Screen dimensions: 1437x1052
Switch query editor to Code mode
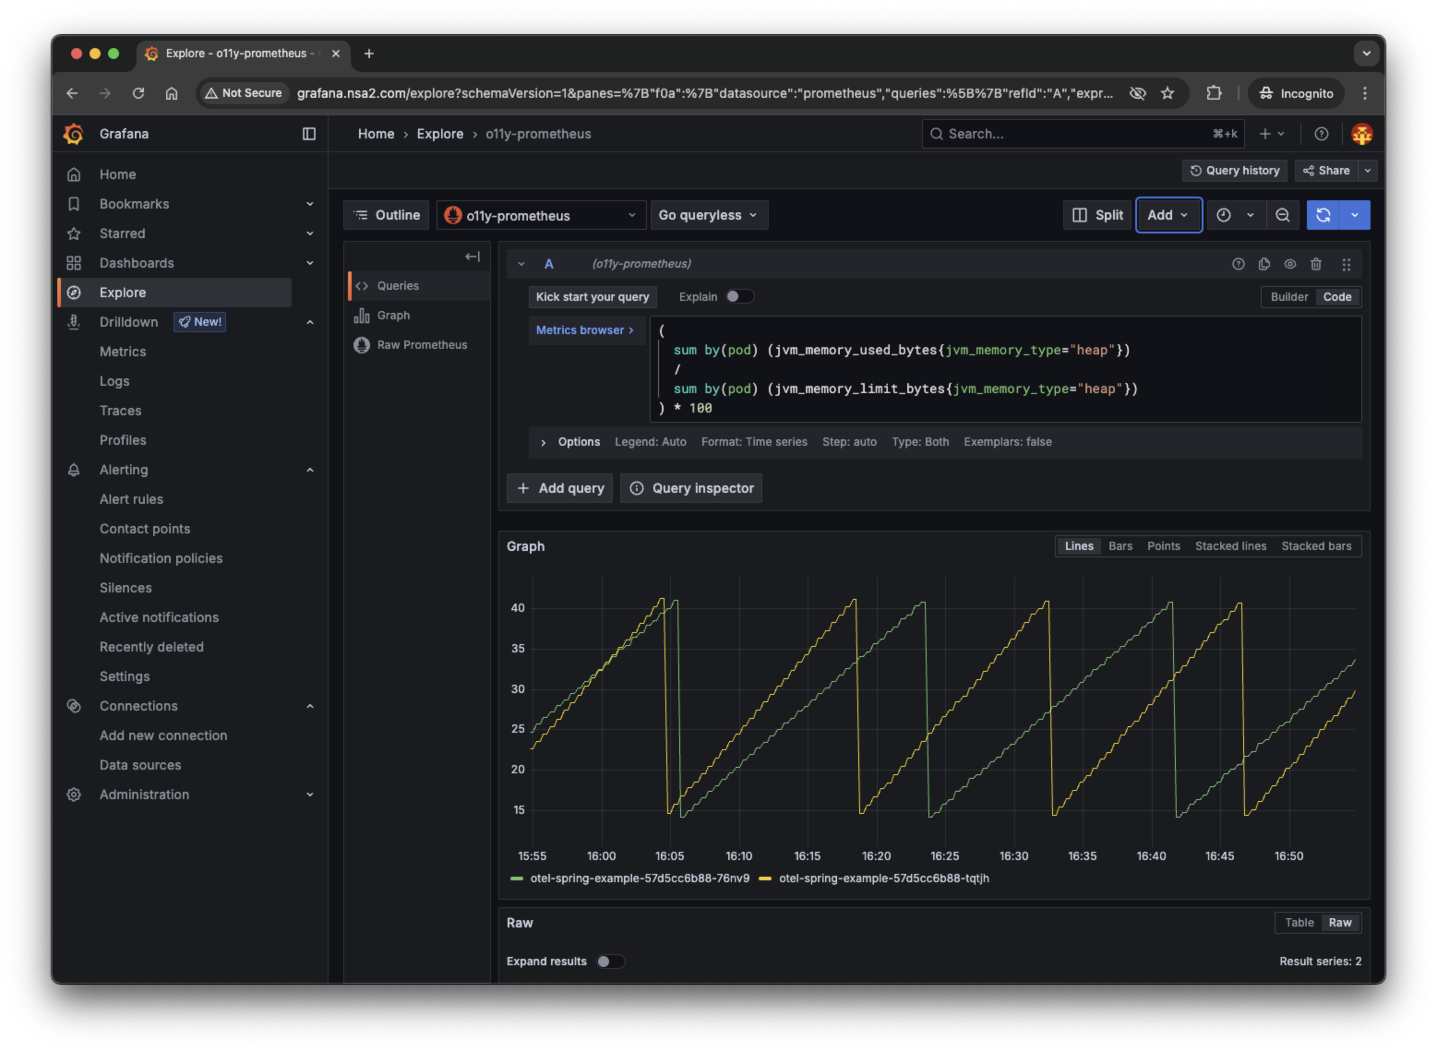pos(1337,297)
